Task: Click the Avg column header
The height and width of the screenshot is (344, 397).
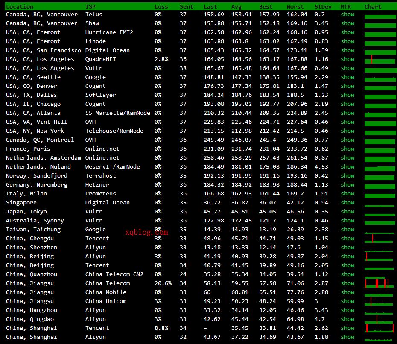Action: click(236, 6)
